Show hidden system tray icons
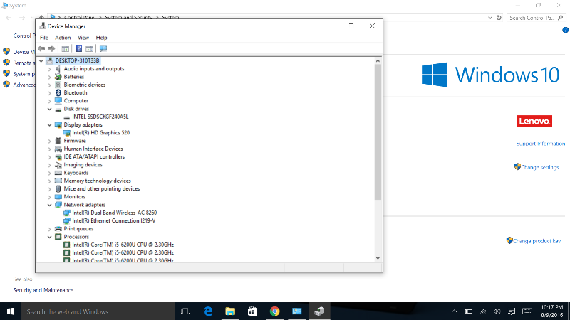This screenshot has width=570, height=320. click(x=454, y=311)
